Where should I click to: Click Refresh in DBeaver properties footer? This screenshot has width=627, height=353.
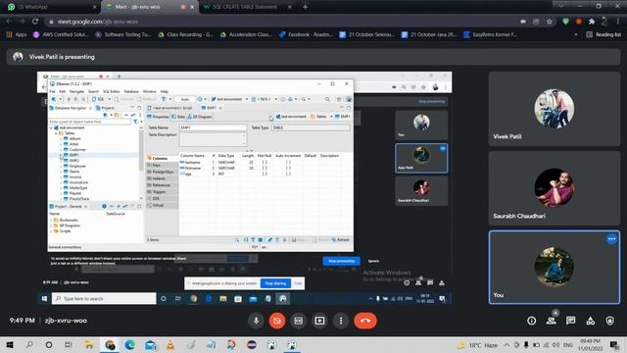(x=341, y=239)
